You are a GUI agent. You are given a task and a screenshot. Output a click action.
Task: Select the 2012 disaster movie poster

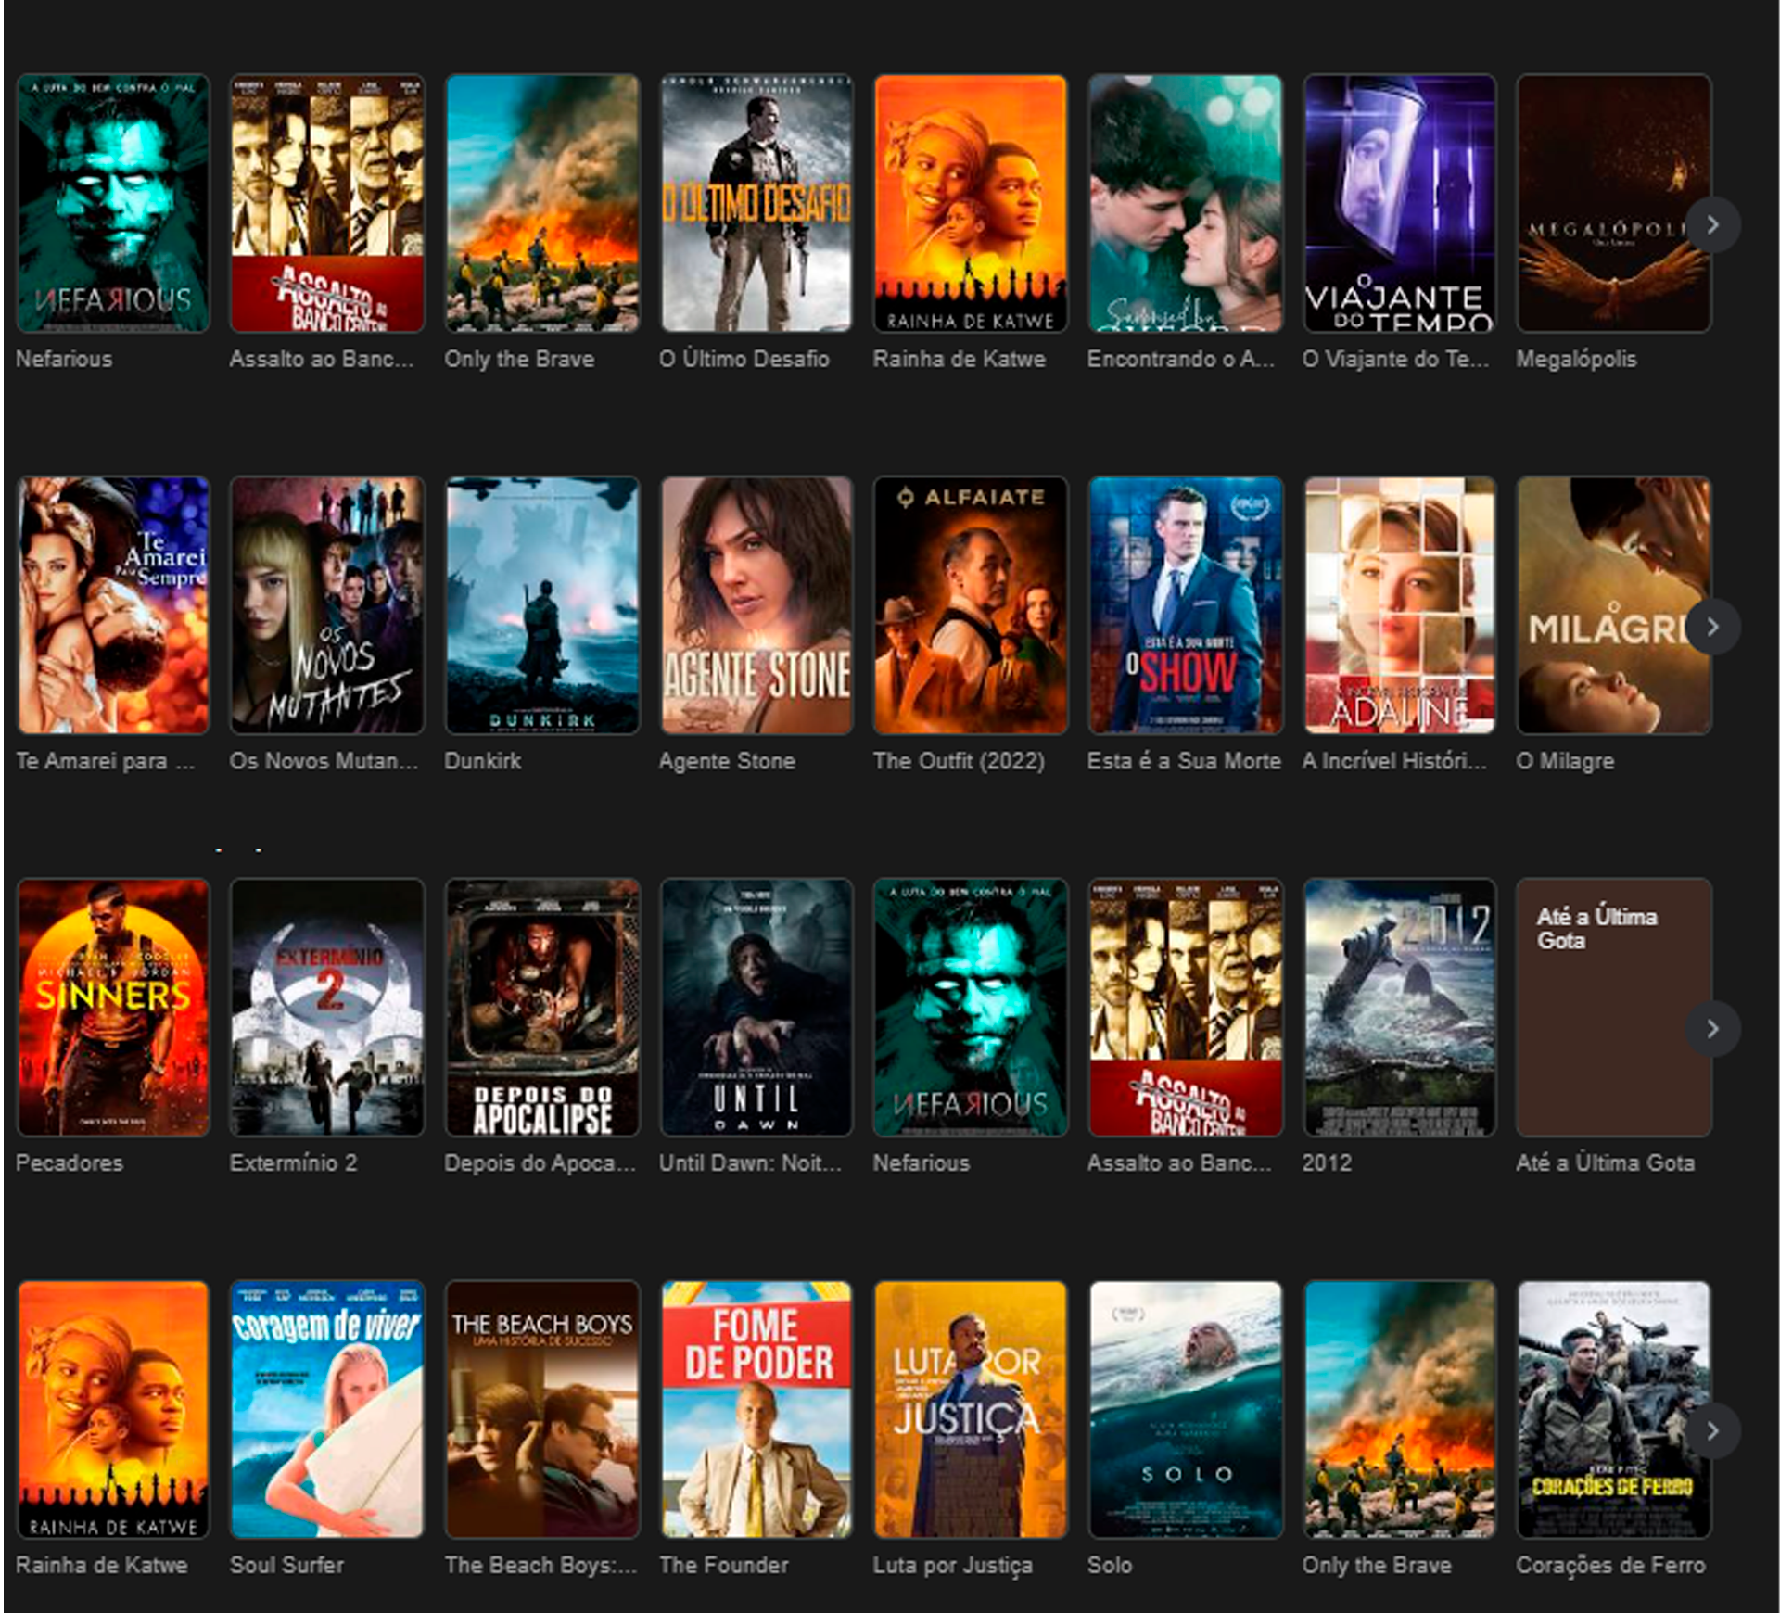1399,1008
